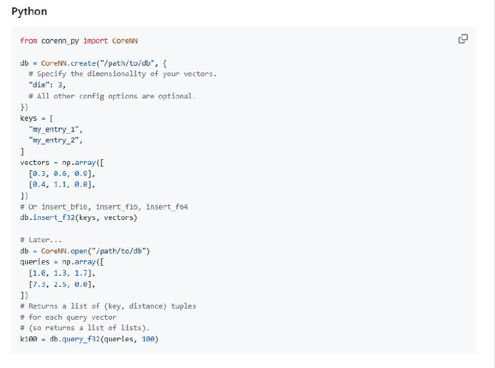The image size is (495, 368).
Task: Click the "my_entry_2" key string
Action: (x=56, y=141)
